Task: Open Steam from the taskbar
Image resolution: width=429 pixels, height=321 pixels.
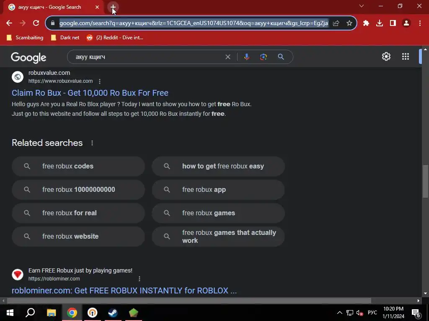Action: (x=113, y=313)
